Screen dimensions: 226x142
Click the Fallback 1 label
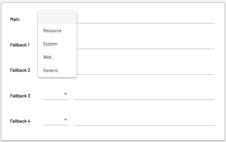click(x=20, y=45)
